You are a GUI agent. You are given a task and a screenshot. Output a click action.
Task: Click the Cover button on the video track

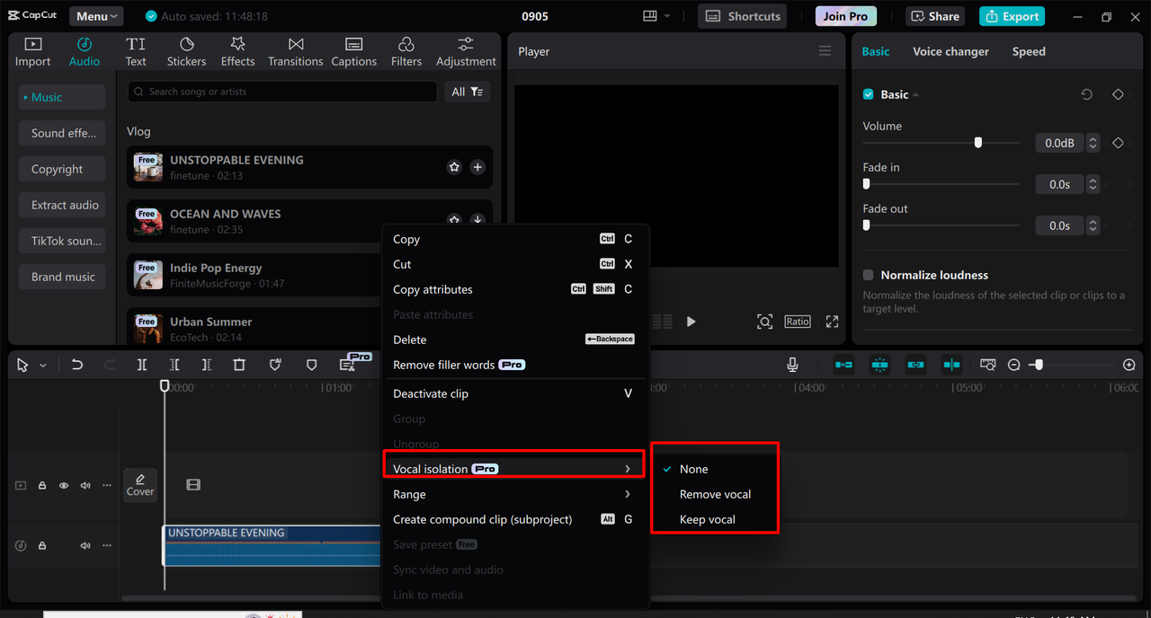[140, 485]
